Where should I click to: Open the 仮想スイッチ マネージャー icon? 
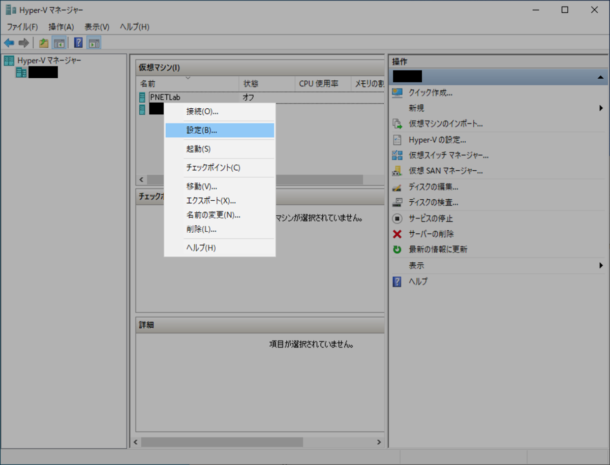396,155
